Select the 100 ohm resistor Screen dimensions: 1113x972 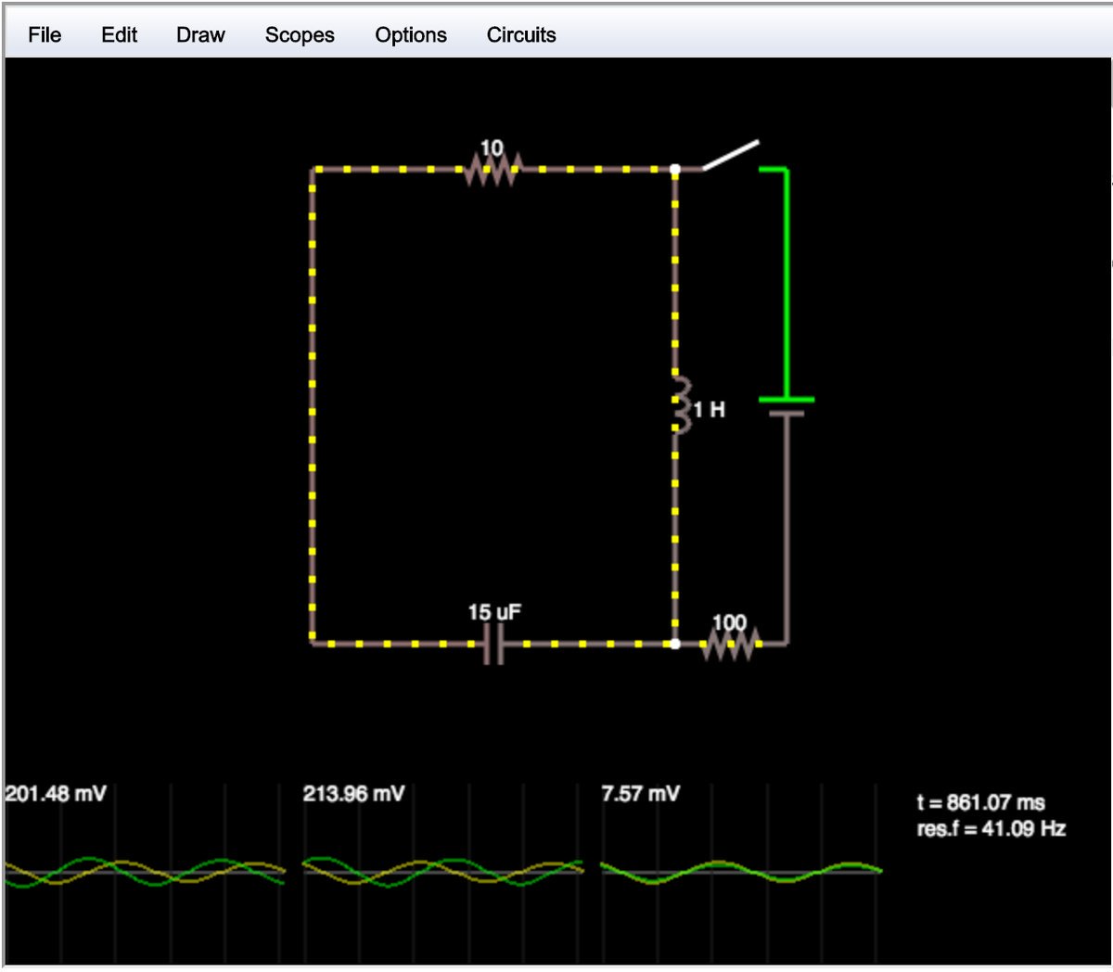(x=732, y=643)
